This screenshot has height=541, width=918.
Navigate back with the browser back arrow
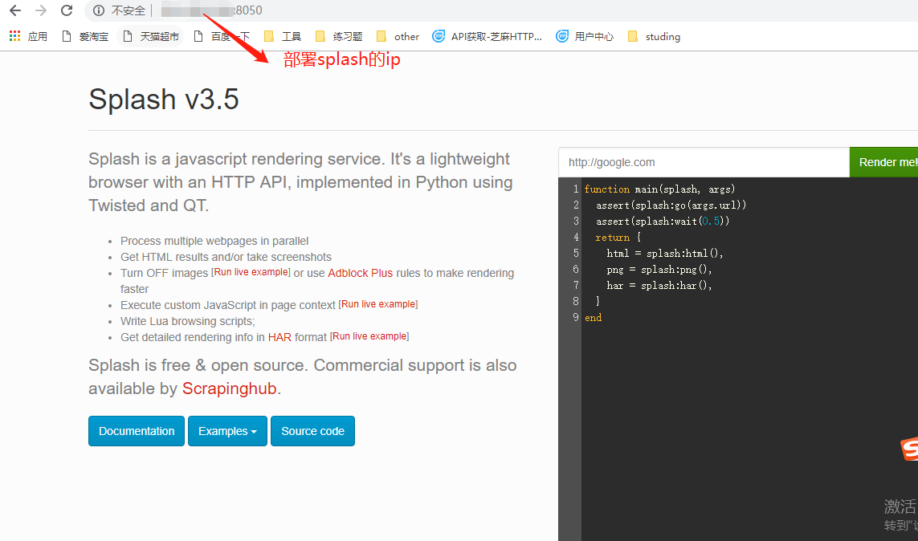(x=14, y=10)
